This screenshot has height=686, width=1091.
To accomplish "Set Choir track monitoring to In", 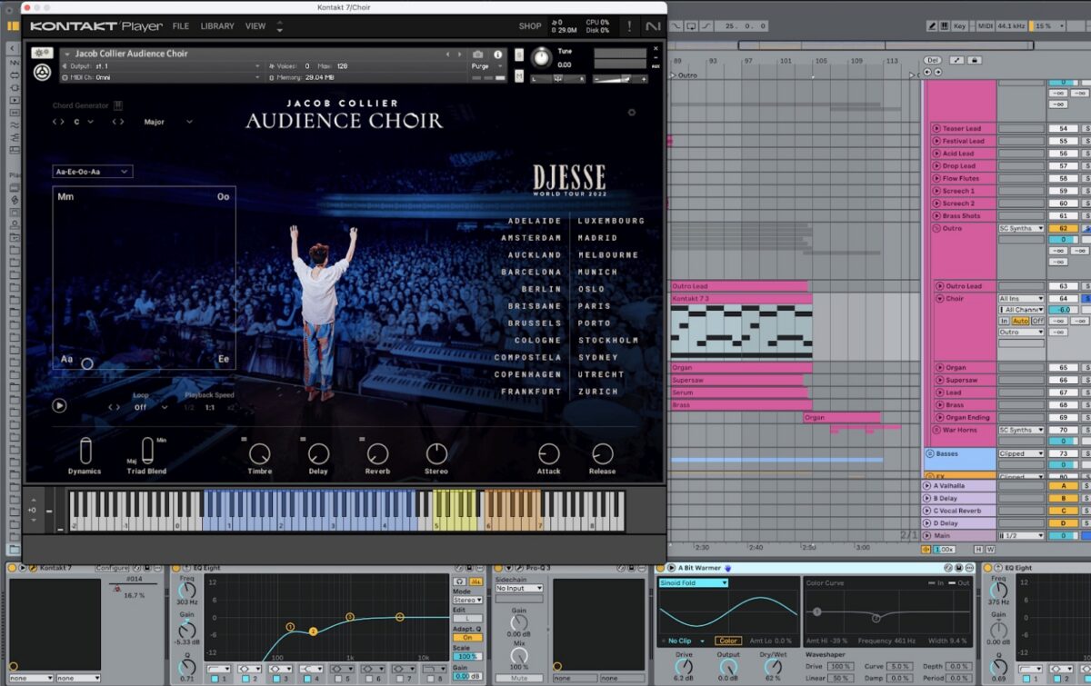I will (1005, 321).
